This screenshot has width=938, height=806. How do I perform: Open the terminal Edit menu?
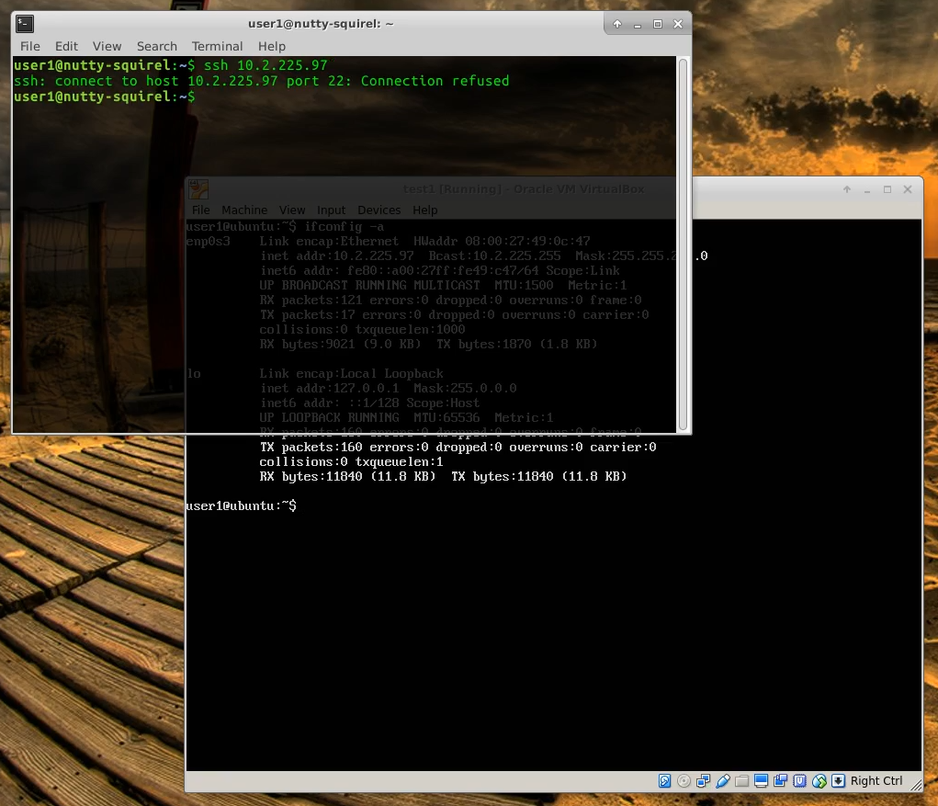tap(66, 46)
